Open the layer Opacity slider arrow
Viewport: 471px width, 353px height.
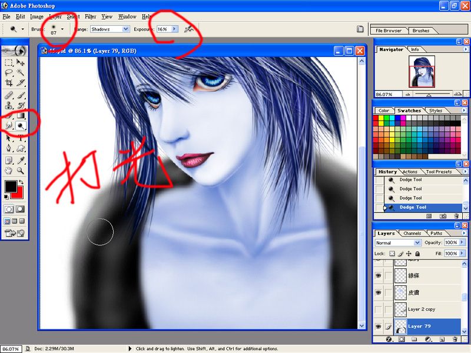coord(462,242)
